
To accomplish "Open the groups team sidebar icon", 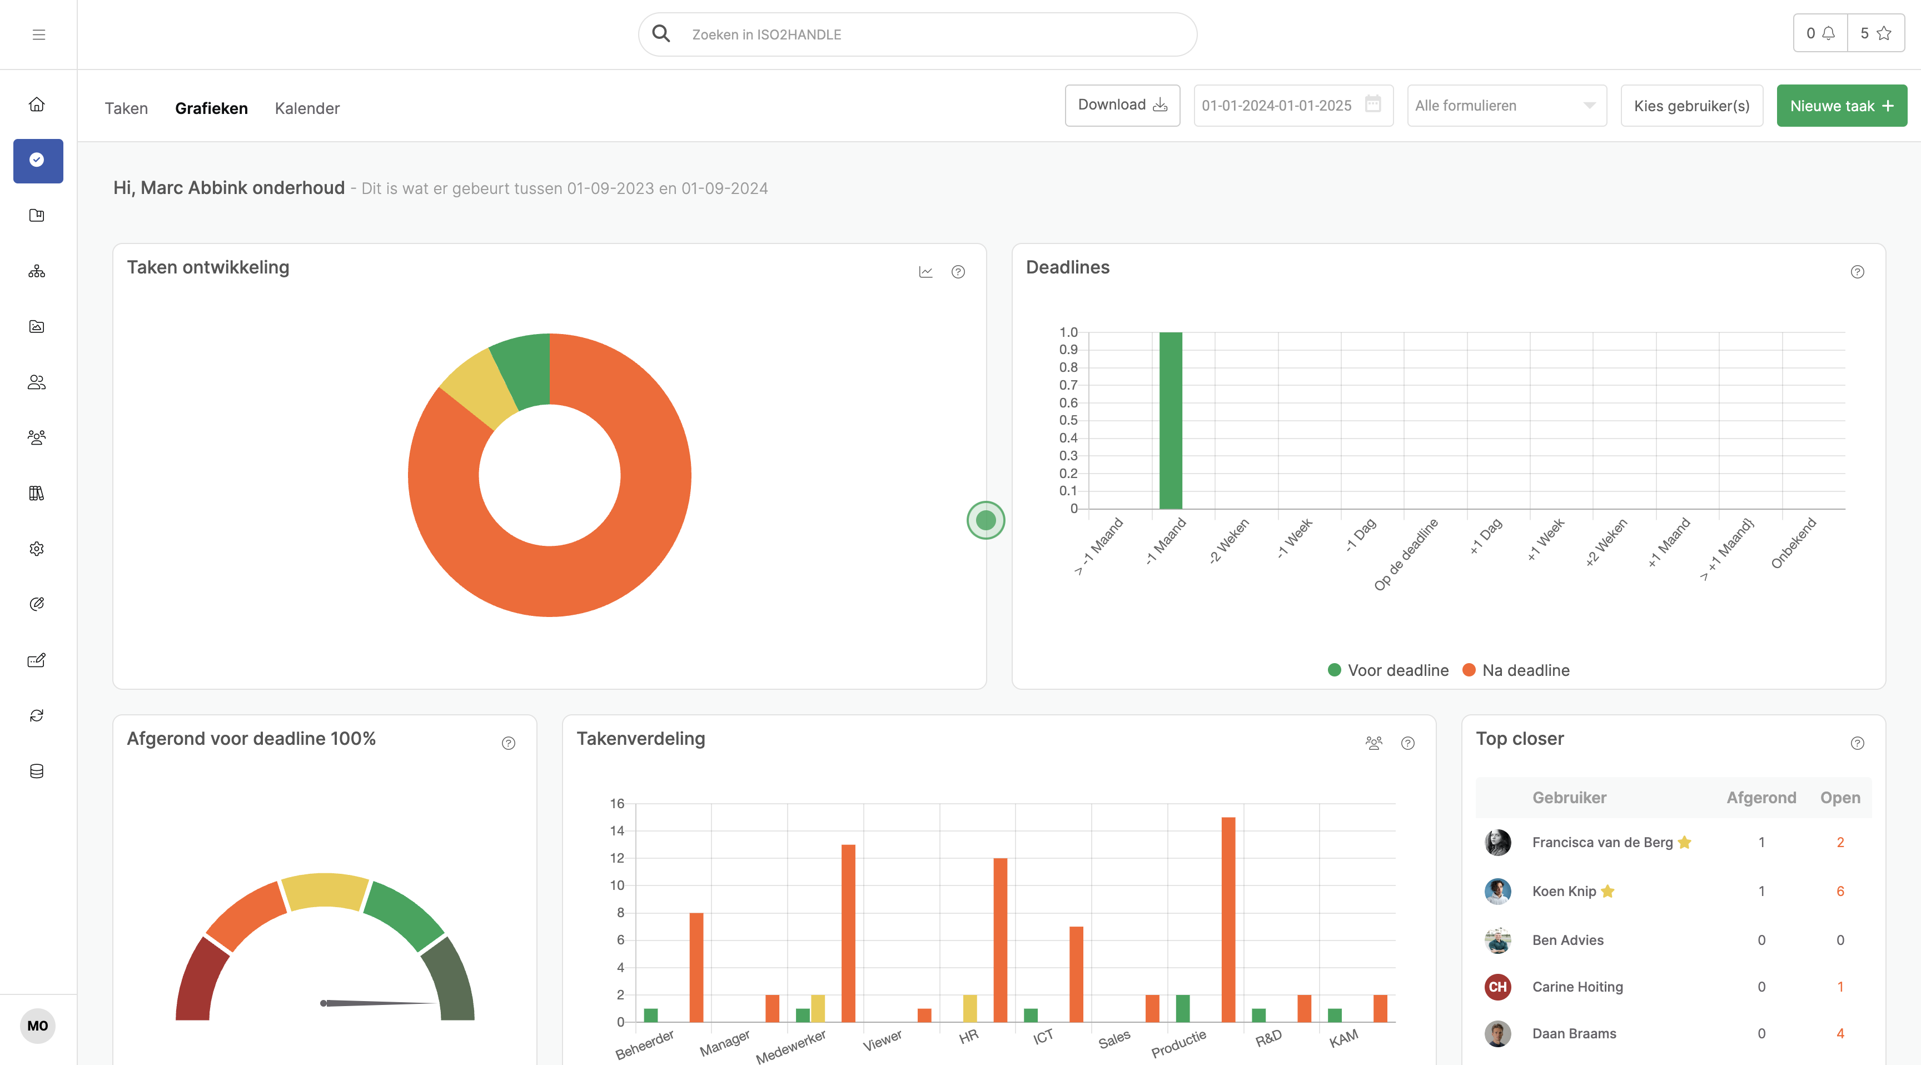I will tap(37, 438).
